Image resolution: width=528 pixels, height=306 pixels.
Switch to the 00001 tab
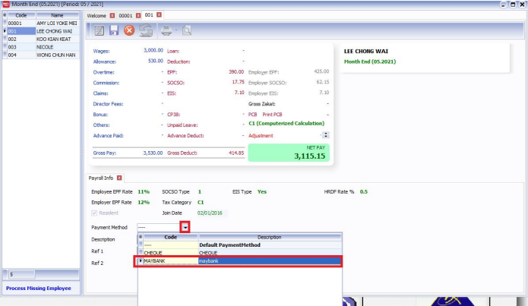(125, 15)
